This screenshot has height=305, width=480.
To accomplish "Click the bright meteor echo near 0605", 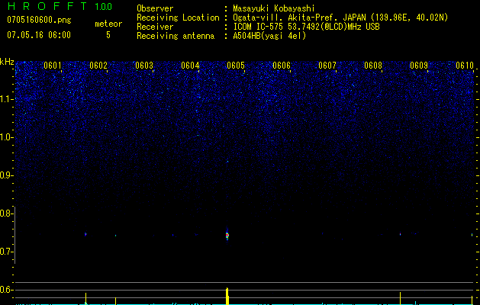I will point(227,235).
